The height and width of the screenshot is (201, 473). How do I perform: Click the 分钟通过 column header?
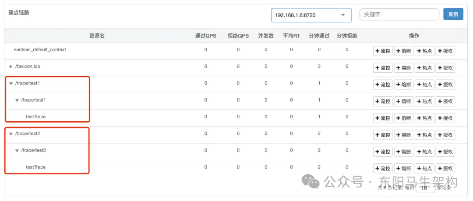pyautogui.click(x=319, y=35)
